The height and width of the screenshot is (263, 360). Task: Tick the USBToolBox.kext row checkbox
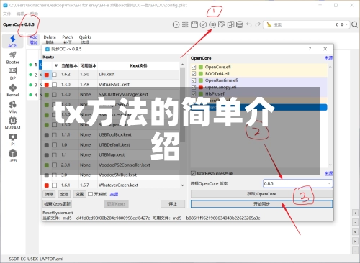(55, 135)
